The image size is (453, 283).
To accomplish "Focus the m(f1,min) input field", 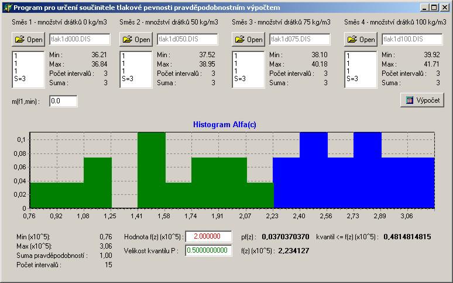I will coord(63,101).
